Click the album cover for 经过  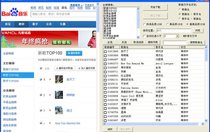pos(59,110)
